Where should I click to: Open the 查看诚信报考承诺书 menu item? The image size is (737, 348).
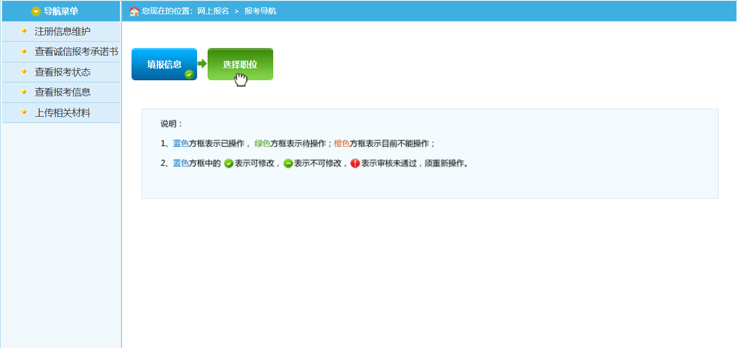tap(76, 52)
